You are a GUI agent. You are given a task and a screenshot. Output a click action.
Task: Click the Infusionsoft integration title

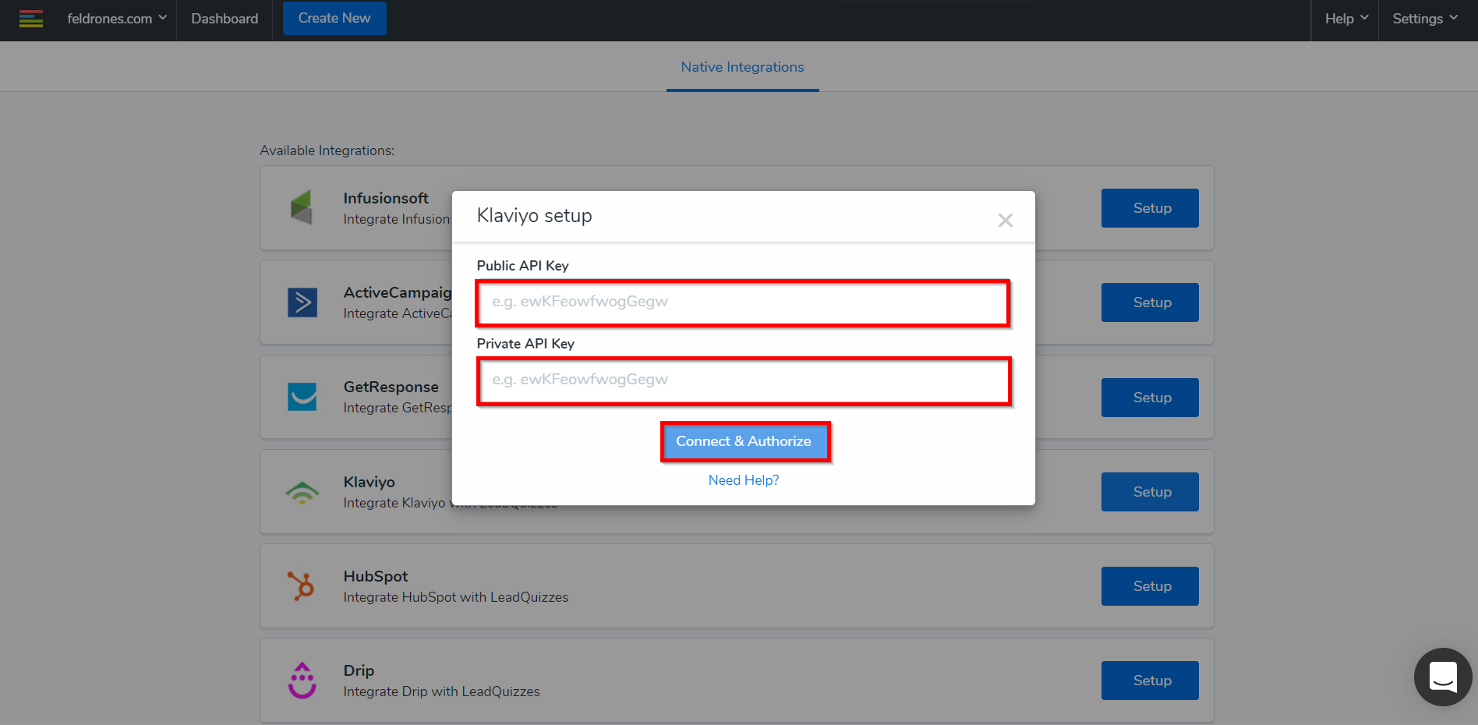(x=386, y=198)
